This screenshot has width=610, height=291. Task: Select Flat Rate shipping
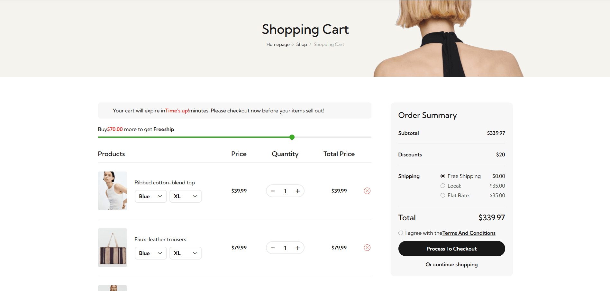point(443,195)
